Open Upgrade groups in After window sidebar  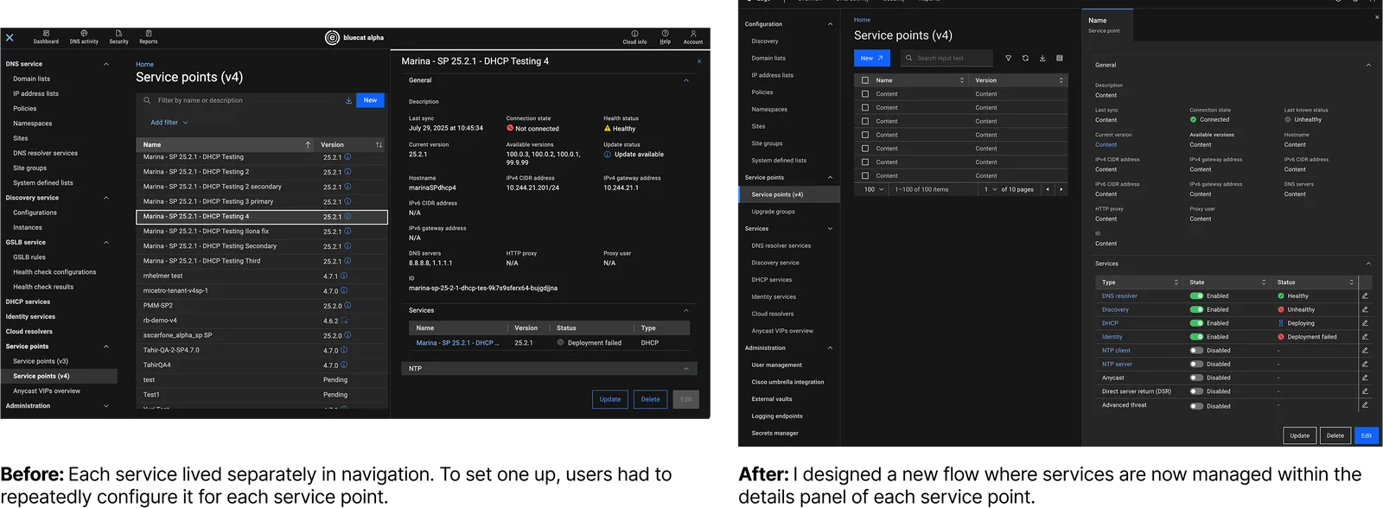tap(773, 212)
